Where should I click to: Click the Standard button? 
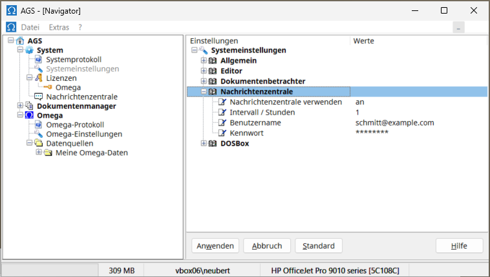[x=318, y=246]
